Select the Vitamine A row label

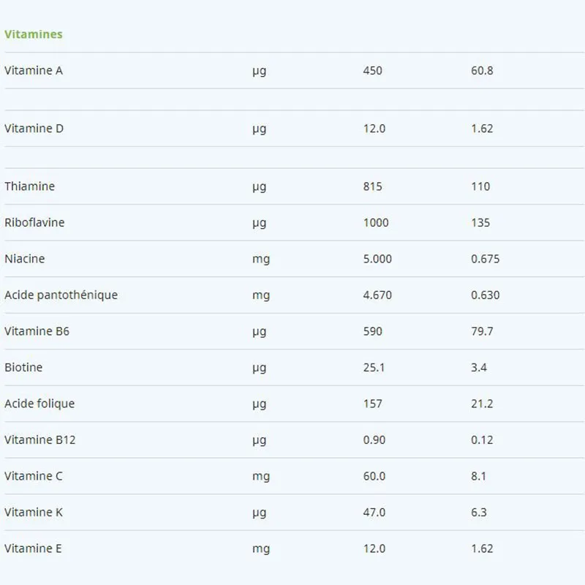click(x=34, y=70)
